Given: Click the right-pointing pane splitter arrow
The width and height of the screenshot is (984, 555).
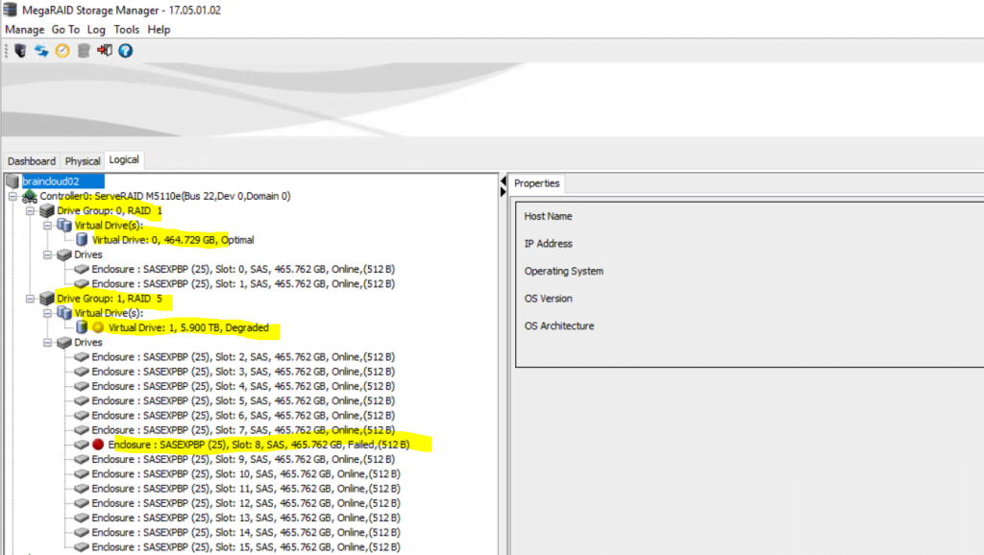Looking at the screenshot, I should tap(504, 192).
